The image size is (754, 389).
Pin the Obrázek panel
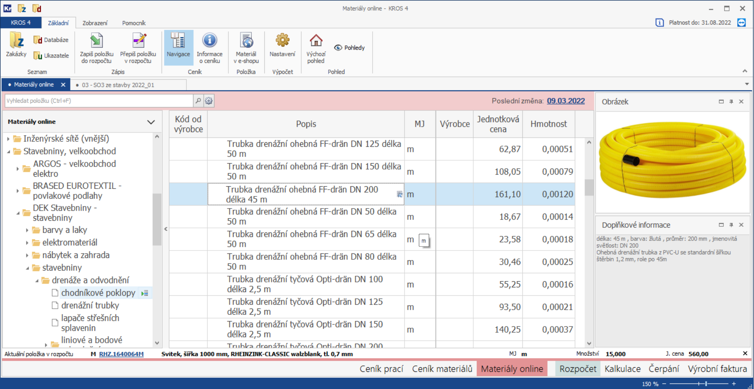tap(731, 102)
